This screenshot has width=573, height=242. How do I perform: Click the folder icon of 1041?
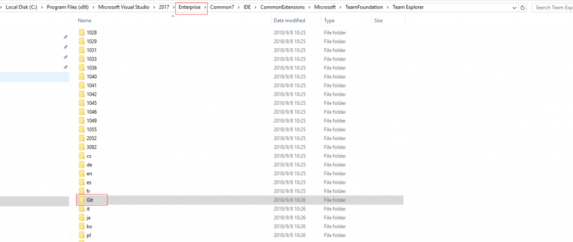coord(82,85)
